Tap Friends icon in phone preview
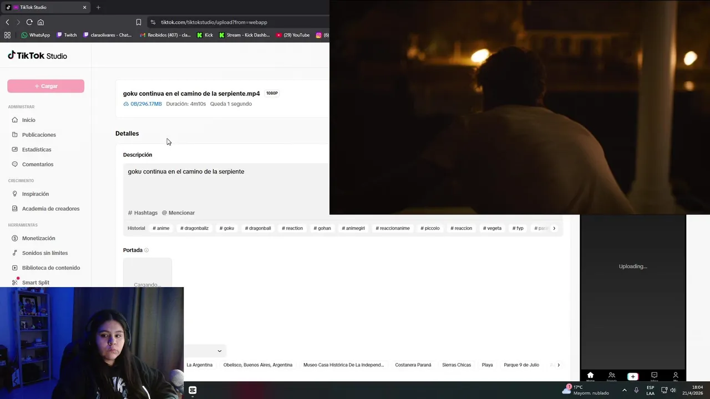710x399 pixels. [612, 376]
